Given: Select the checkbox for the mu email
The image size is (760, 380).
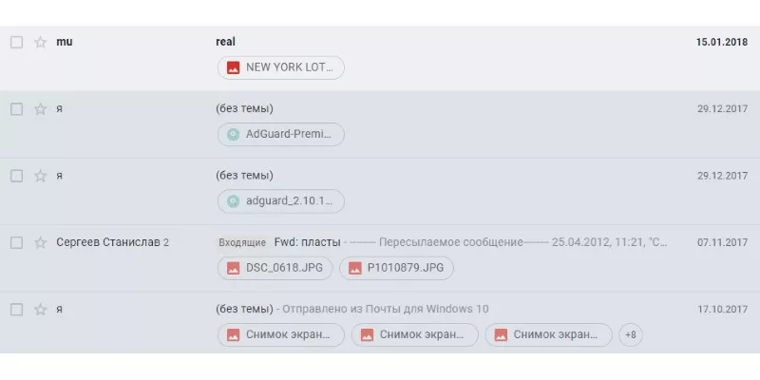Looking at the screenshot, I should click(x=16, y=42).
